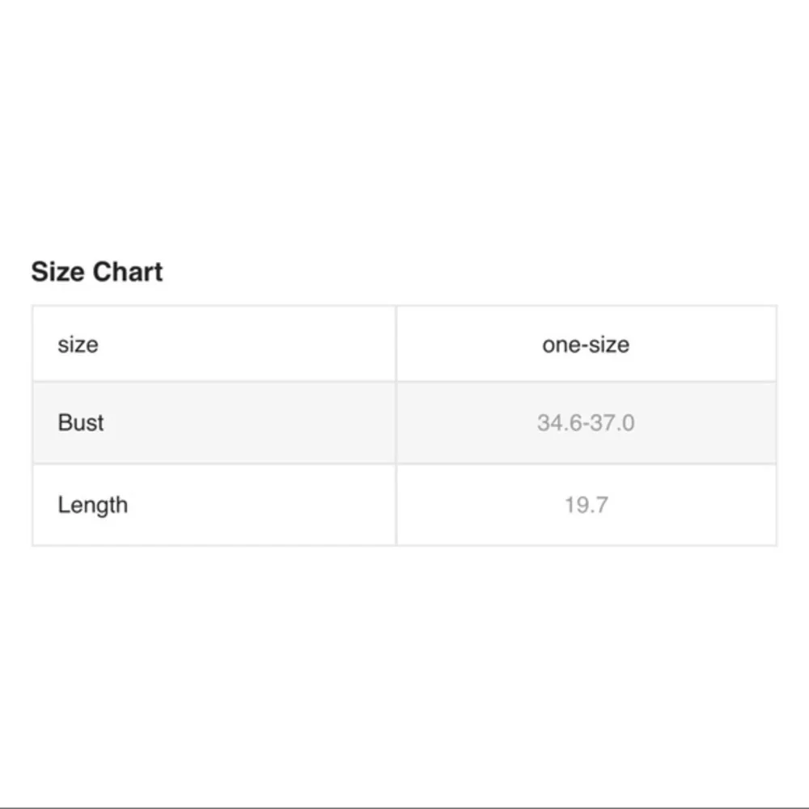
Task: Click the bust value 34.6-37.0
Action: (586, 422)
